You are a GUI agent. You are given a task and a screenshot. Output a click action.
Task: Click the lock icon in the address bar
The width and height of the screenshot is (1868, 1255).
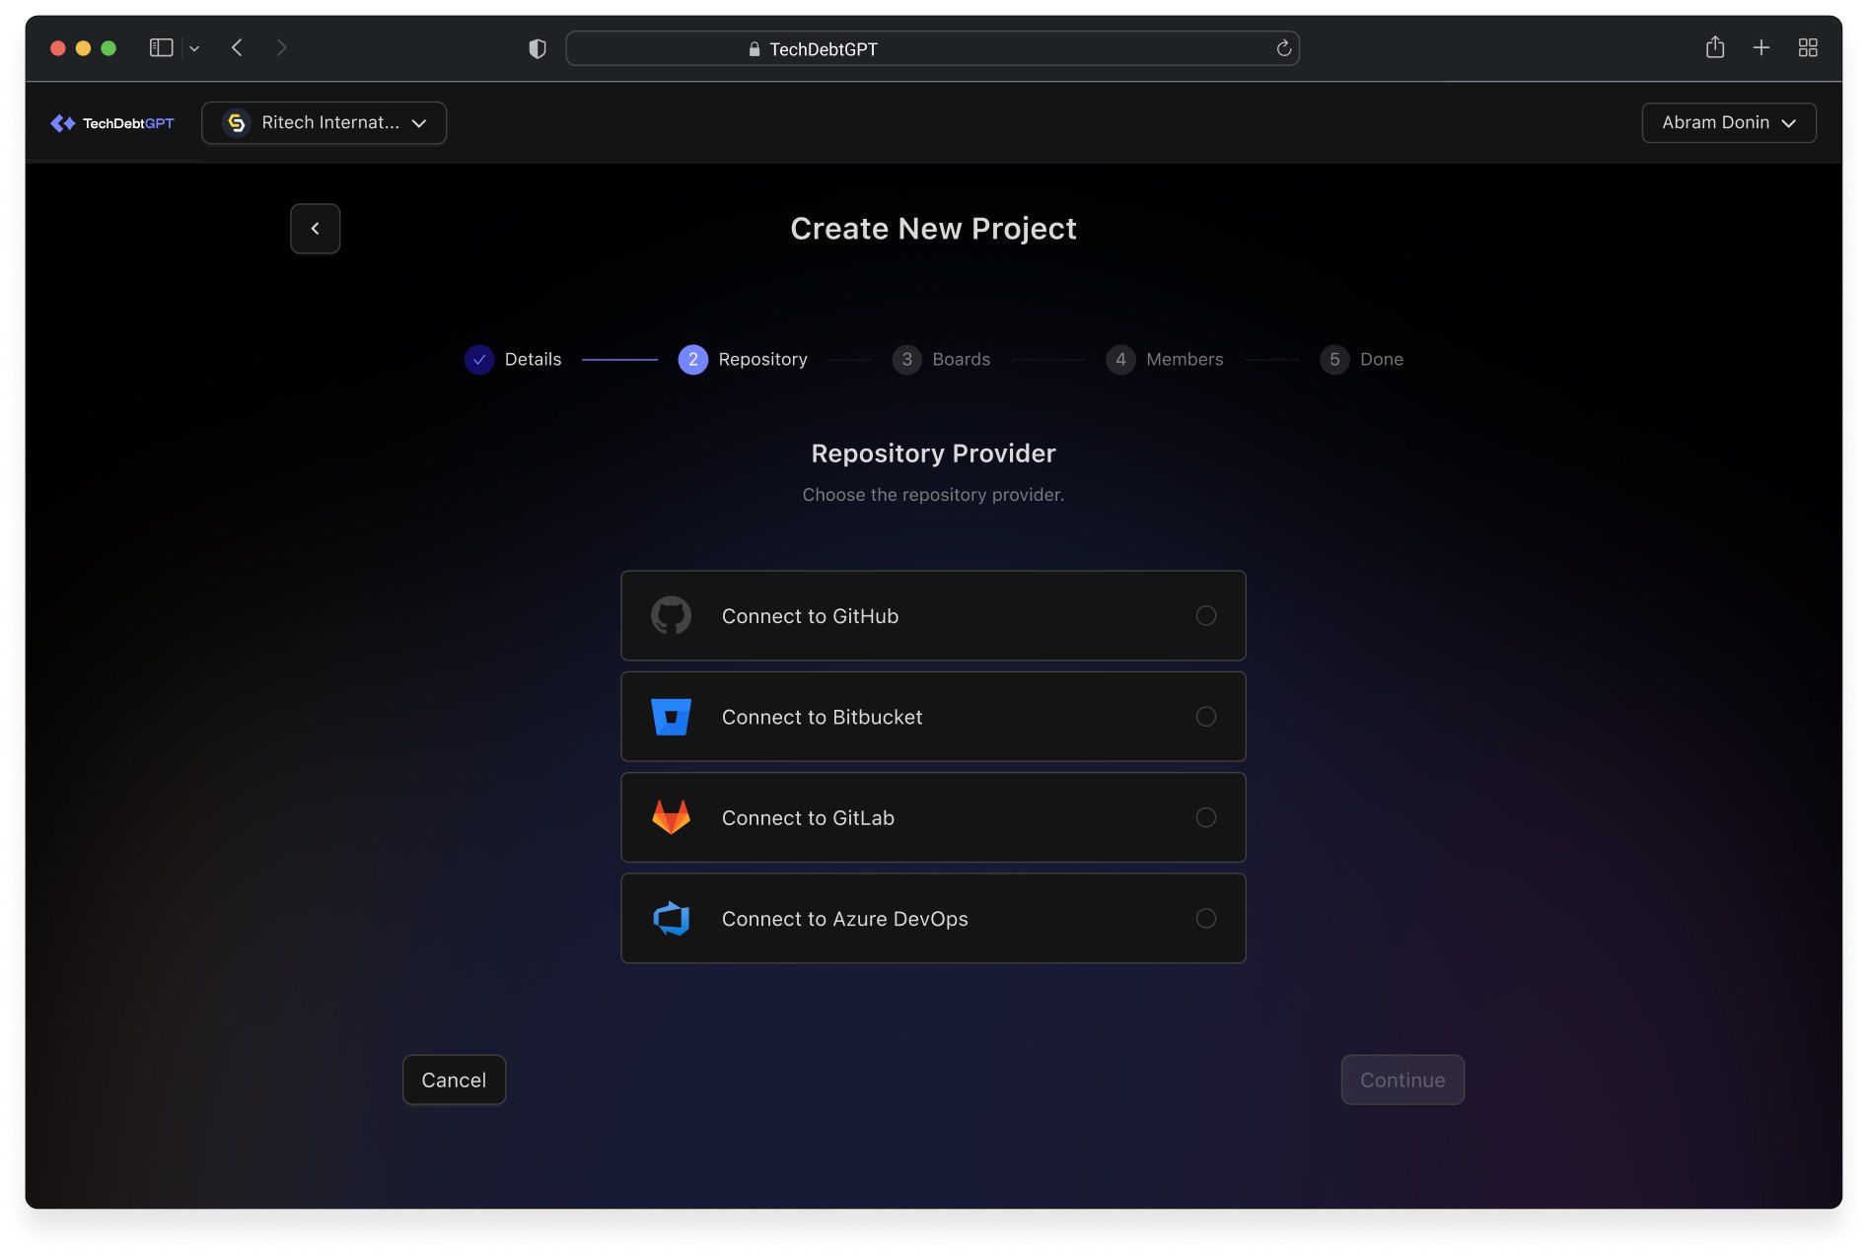click(x=754, y=49)
